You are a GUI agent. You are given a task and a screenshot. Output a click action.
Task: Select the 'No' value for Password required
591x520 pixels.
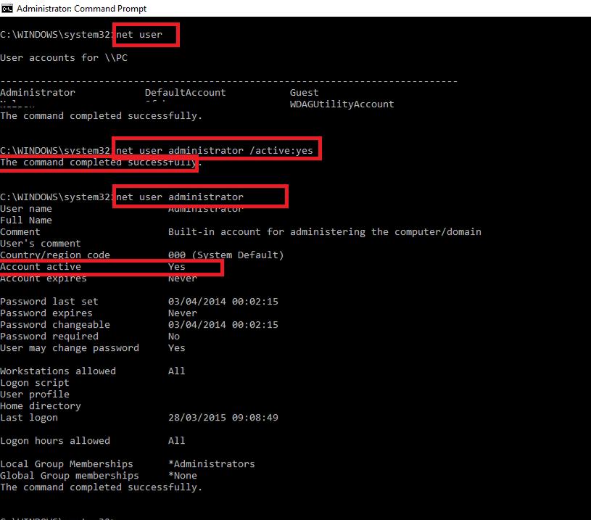pos(174,337)
